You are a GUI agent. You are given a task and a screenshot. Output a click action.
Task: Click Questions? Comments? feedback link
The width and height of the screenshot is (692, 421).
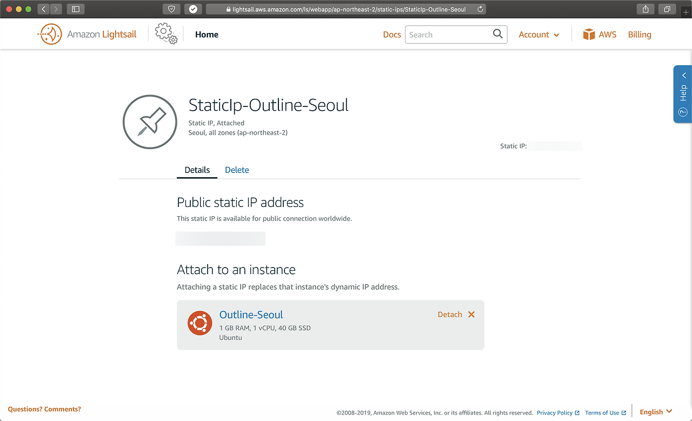click(x=44, y=409)
